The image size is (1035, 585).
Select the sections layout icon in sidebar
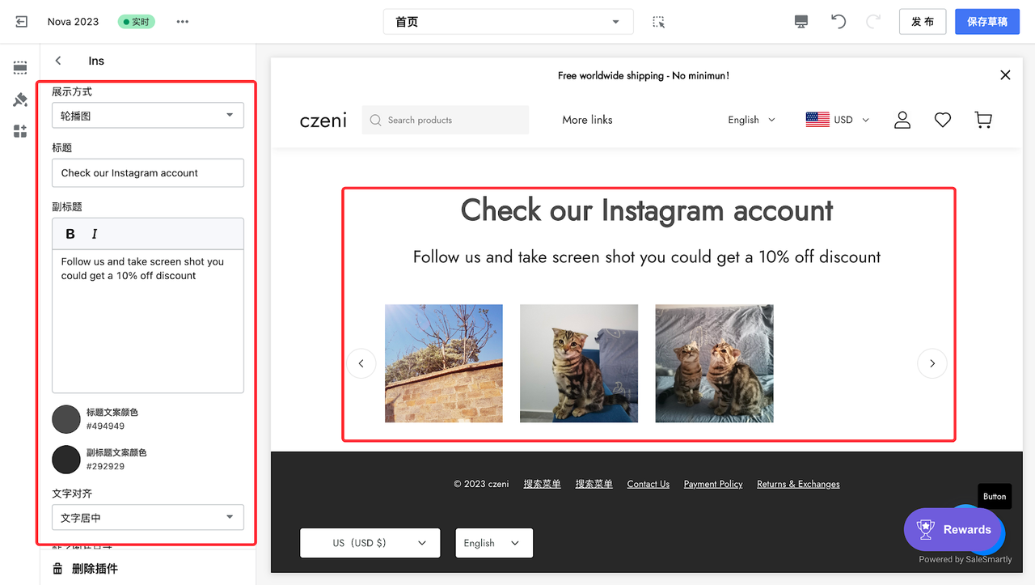pos(19,68)
